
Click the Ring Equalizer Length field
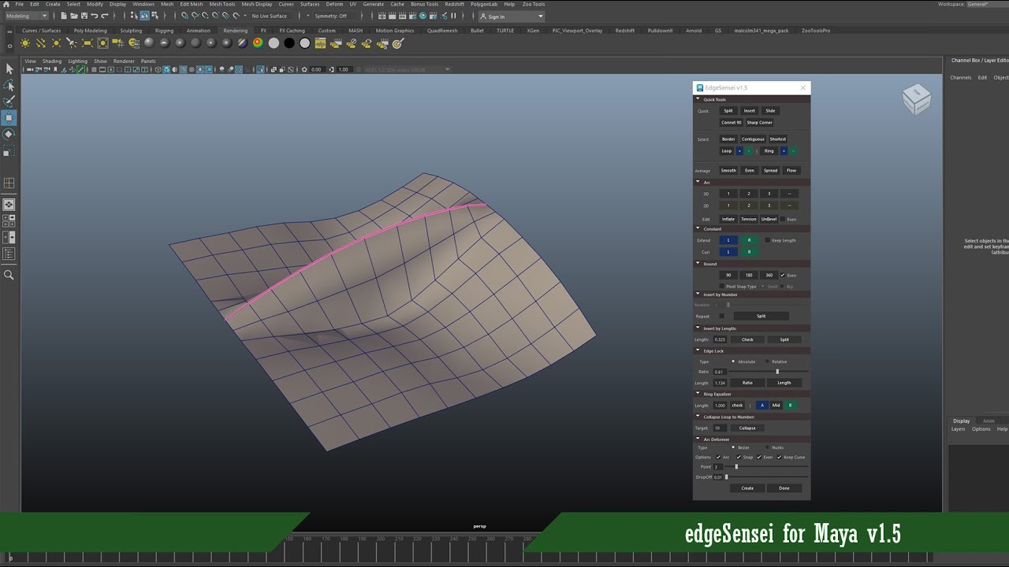coord(720,405)
